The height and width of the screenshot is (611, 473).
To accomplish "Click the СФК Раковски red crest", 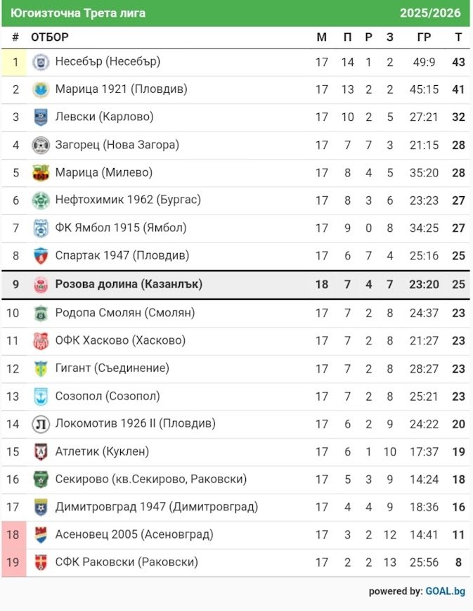I will (x=41, y=562).
